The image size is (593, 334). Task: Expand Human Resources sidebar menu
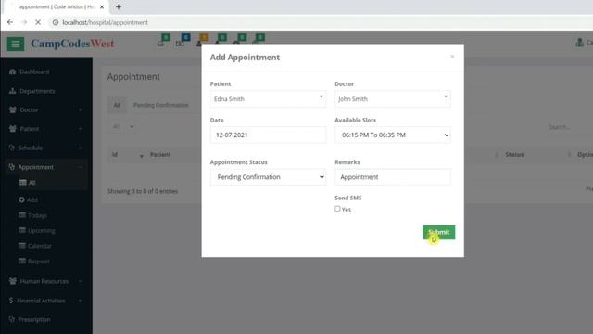(x=45, y=281)
